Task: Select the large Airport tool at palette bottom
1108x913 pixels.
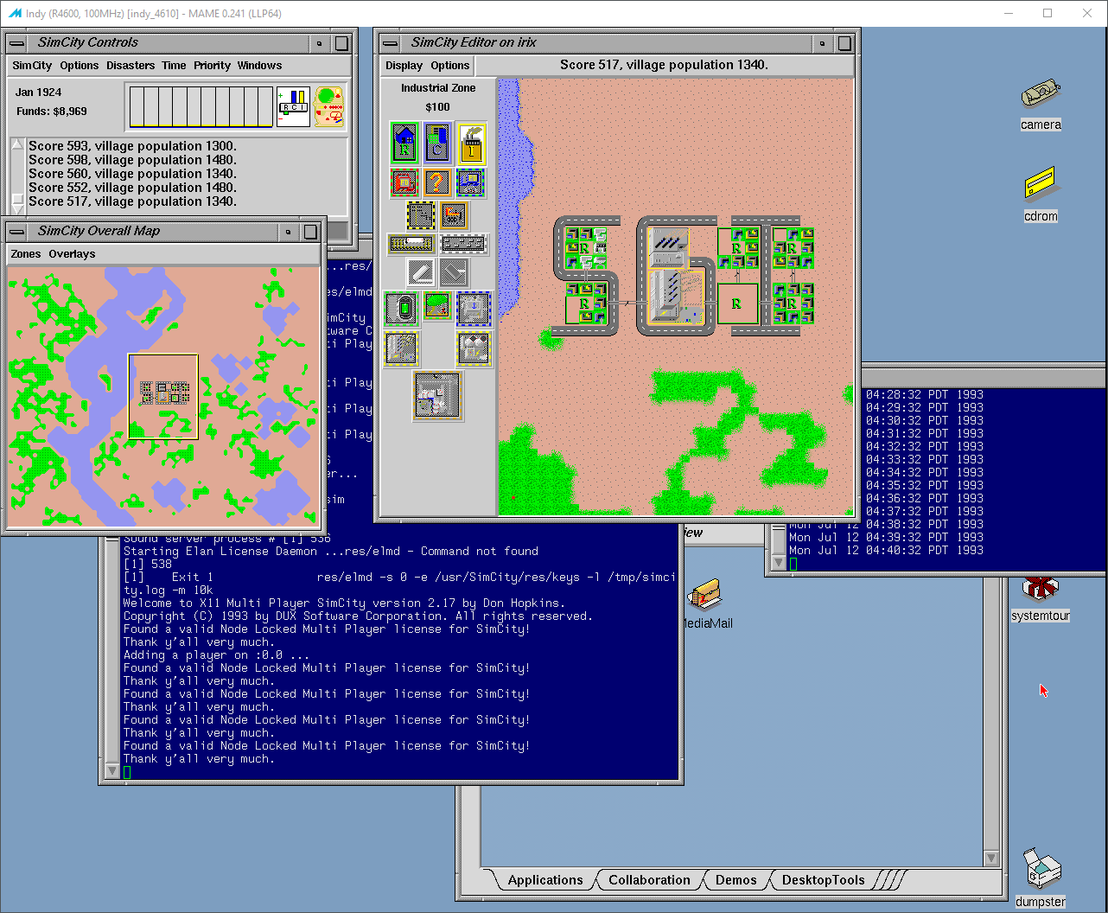Action: [437, 394]
